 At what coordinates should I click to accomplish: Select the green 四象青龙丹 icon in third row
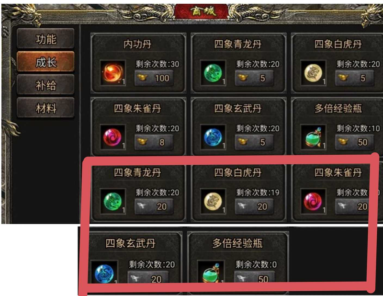coord(113,201)
